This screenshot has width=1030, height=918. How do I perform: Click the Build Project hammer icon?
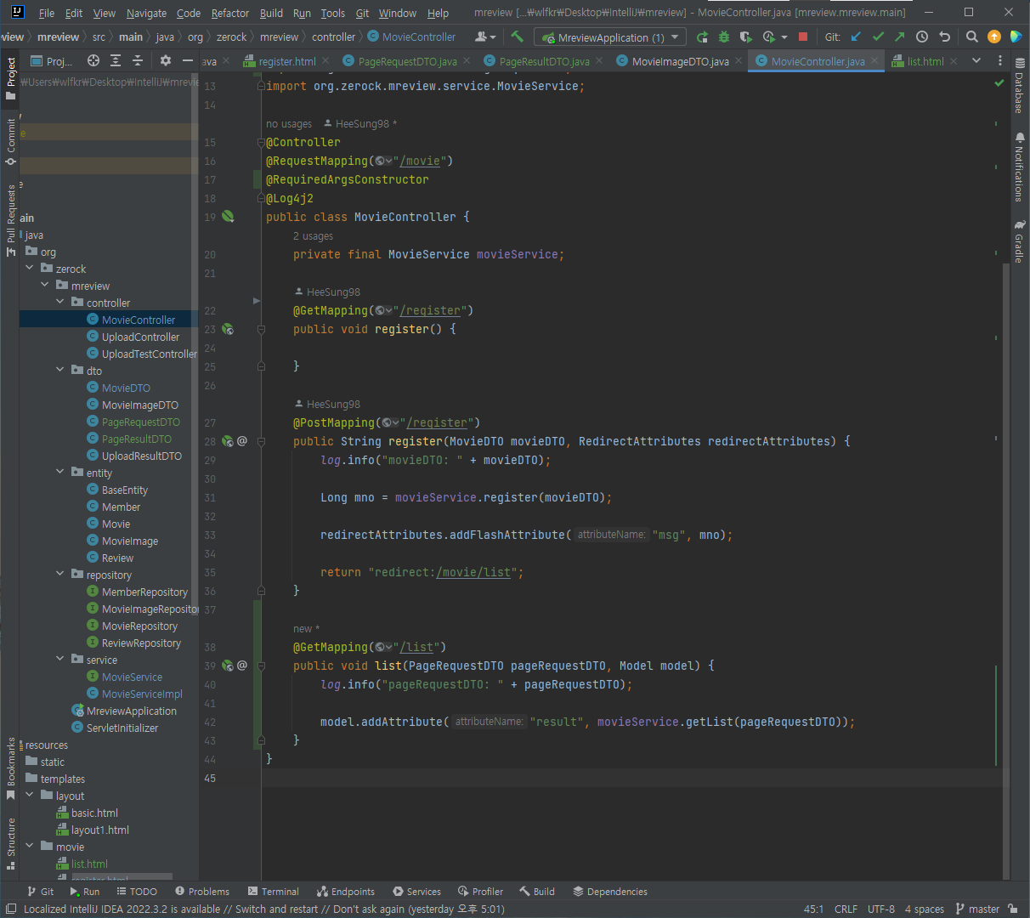click(x=517, y=37)
